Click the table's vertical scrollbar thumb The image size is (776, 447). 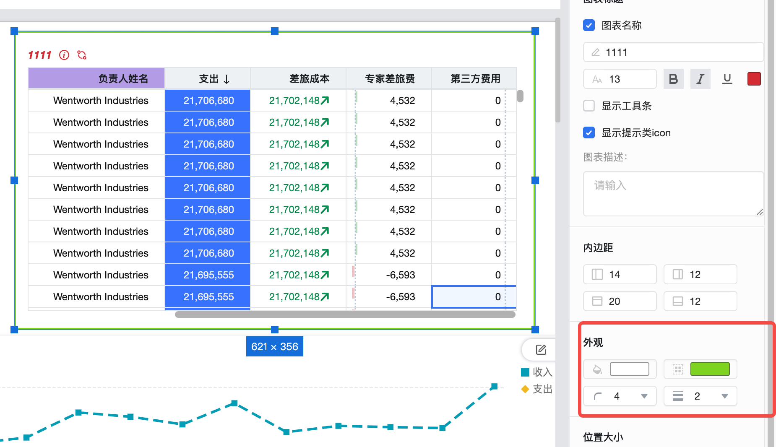click(x=520, y=96)
